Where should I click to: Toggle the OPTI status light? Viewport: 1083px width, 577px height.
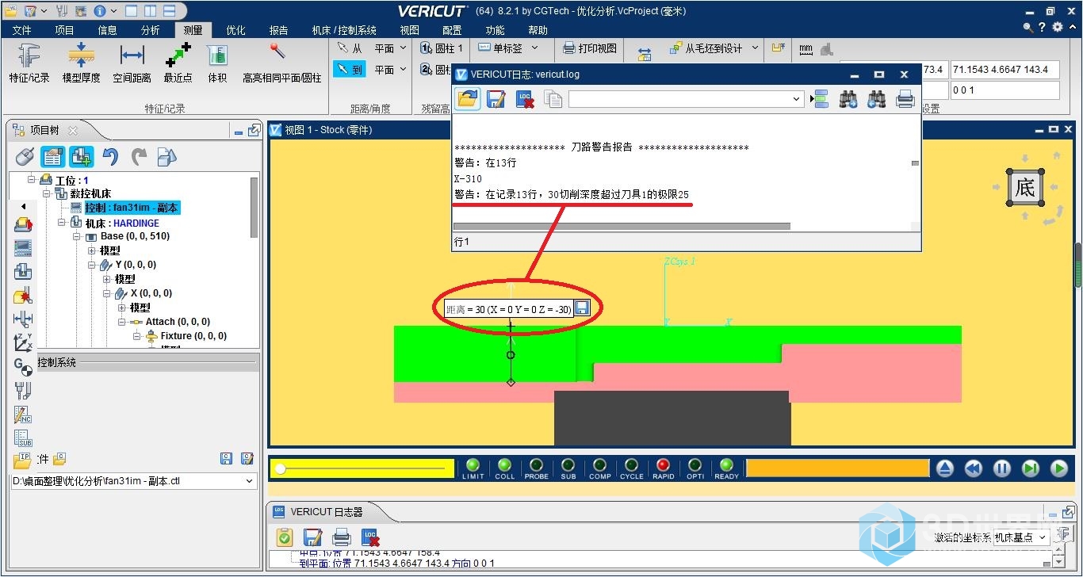pos(695,468)
